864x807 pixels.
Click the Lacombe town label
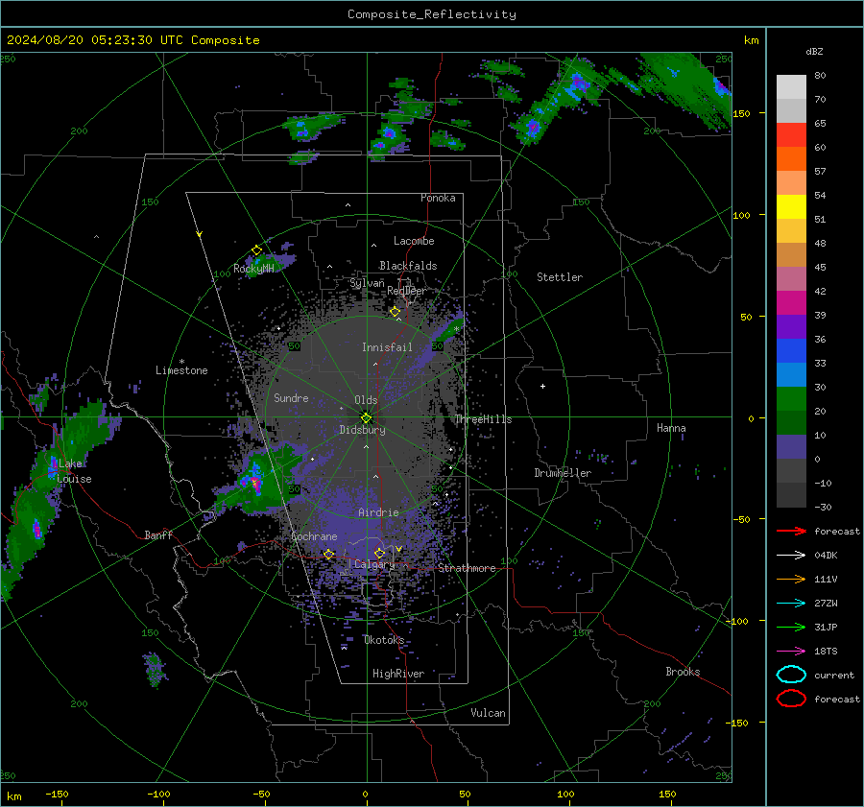point(414,241)
